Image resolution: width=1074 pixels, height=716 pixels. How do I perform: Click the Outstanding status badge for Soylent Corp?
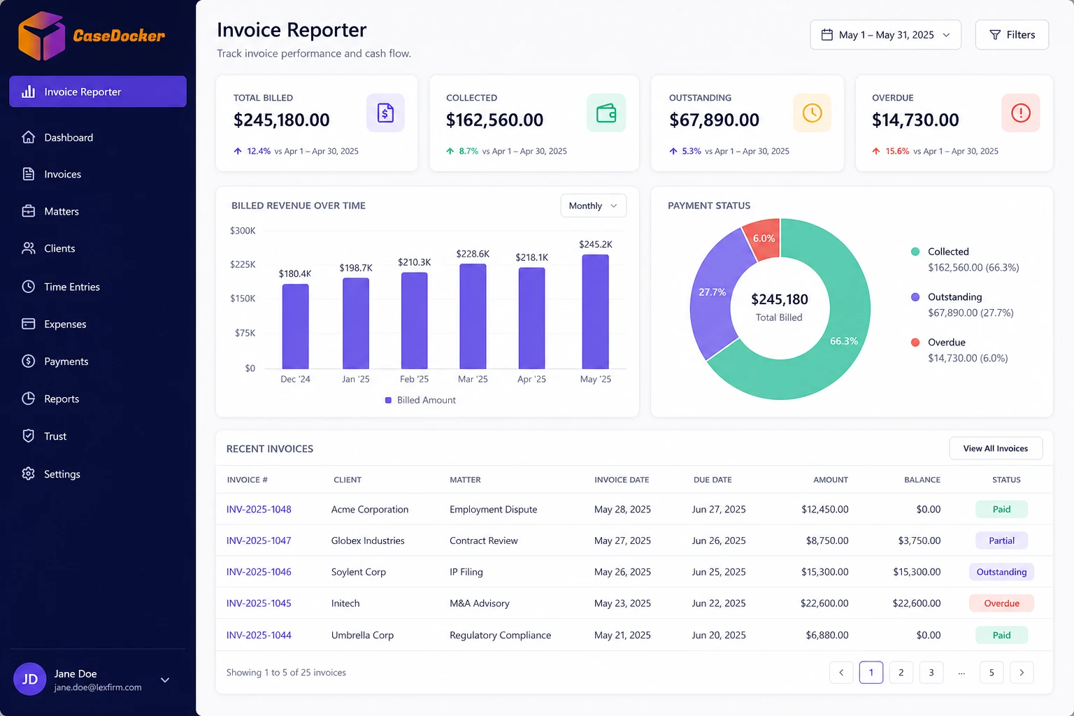1002,572
